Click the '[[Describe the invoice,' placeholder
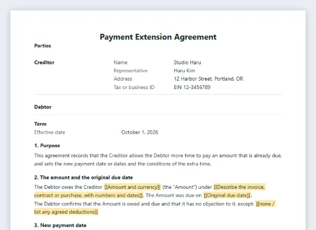316x230 pixels. 239,187
